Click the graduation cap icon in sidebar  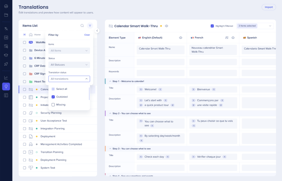click(6, 55)
